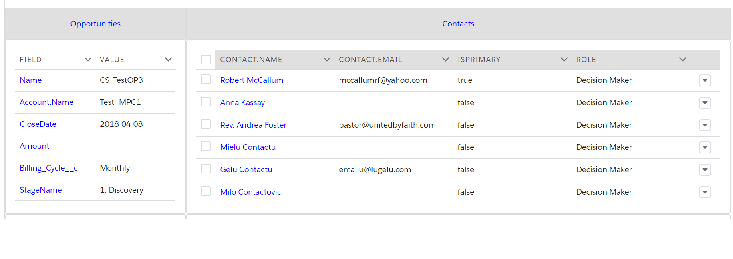Open row actions for Gelu Contactu
Image resolution: width=733 pixels, height=259 pixels.
(705, 170)
